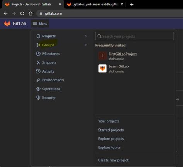Click the Snippets scissors icon
Viewport: 183px width, 167px height.
click(x=38, y=62)
